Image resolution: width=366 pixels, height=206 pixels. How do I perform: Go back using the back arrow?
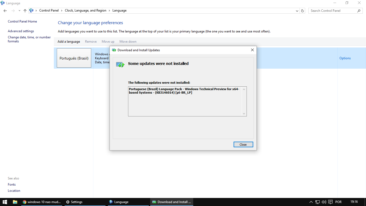click(x=5, y=11)
